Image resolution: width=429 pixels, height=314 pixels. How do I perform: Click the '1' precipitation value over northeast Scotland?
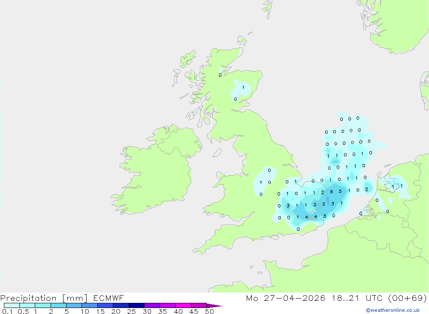243,87
